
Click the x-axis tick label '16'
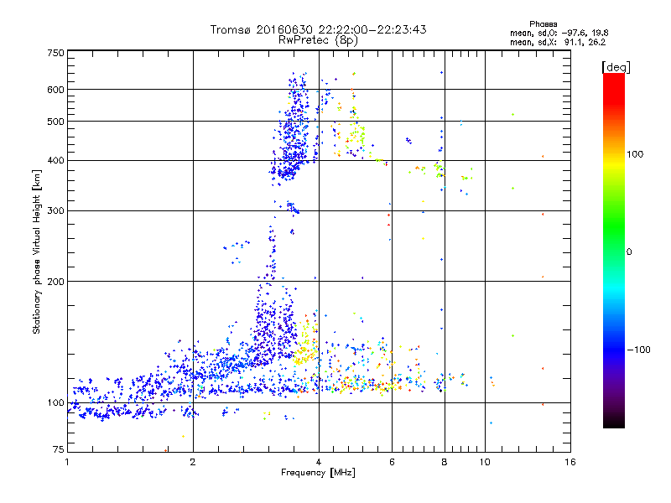coord(570,462)
